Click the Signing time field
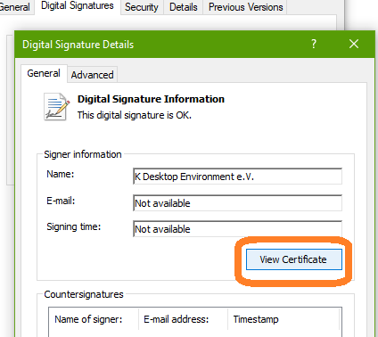Viewport: 378px width, 337px height. pyautogui.click(x=237, y=229)
